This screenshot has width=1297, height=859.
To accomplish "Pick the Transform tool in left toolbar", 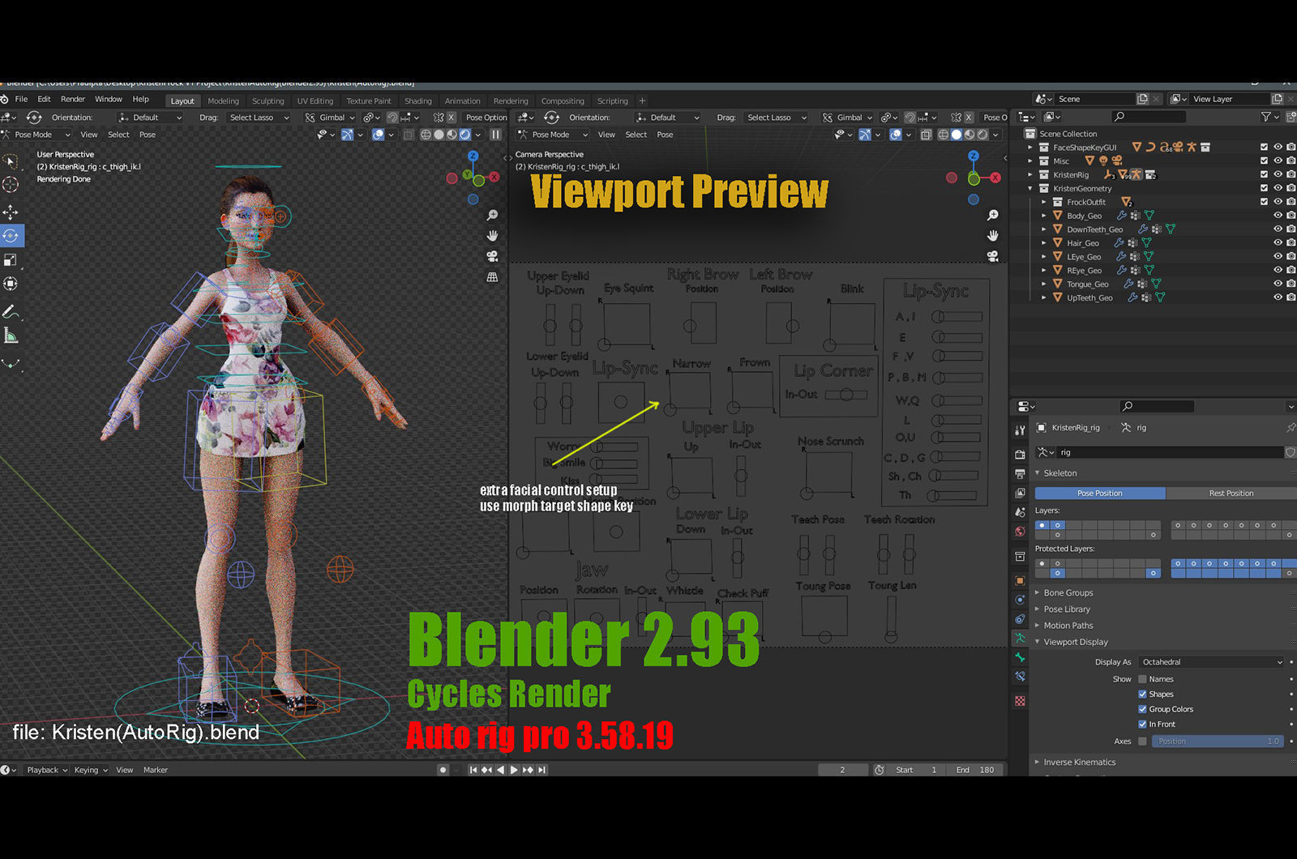I will click(x=11, y=284).
